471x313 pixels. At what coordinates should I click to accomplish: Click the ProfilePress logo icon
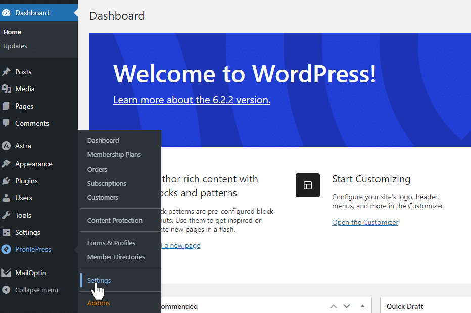pos(6,249)
